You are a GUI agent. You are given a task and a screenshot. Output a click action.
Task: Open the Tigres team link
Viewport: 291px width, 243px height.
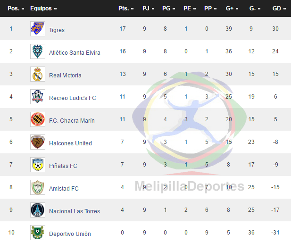coord(57,30)
